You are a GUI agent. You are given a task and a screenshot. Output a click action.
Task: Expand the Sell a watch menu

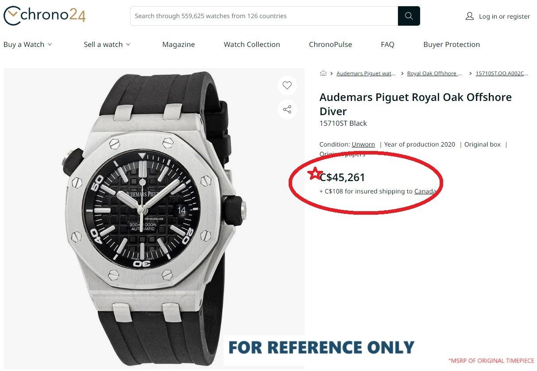pyautogui.click(x=107, y=44)
